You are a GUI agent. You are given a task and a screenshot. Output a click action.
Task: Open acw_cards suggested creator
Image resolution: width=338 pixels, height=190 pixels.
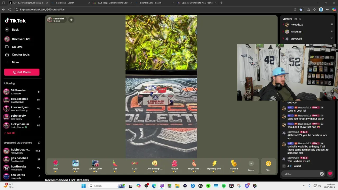point(22,176)
